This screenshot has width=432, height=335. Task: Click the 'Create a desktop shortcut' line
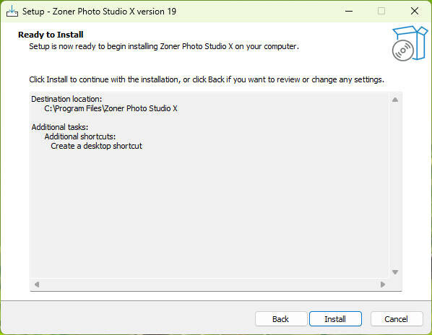pyautogui.click(x=96, y=146)
